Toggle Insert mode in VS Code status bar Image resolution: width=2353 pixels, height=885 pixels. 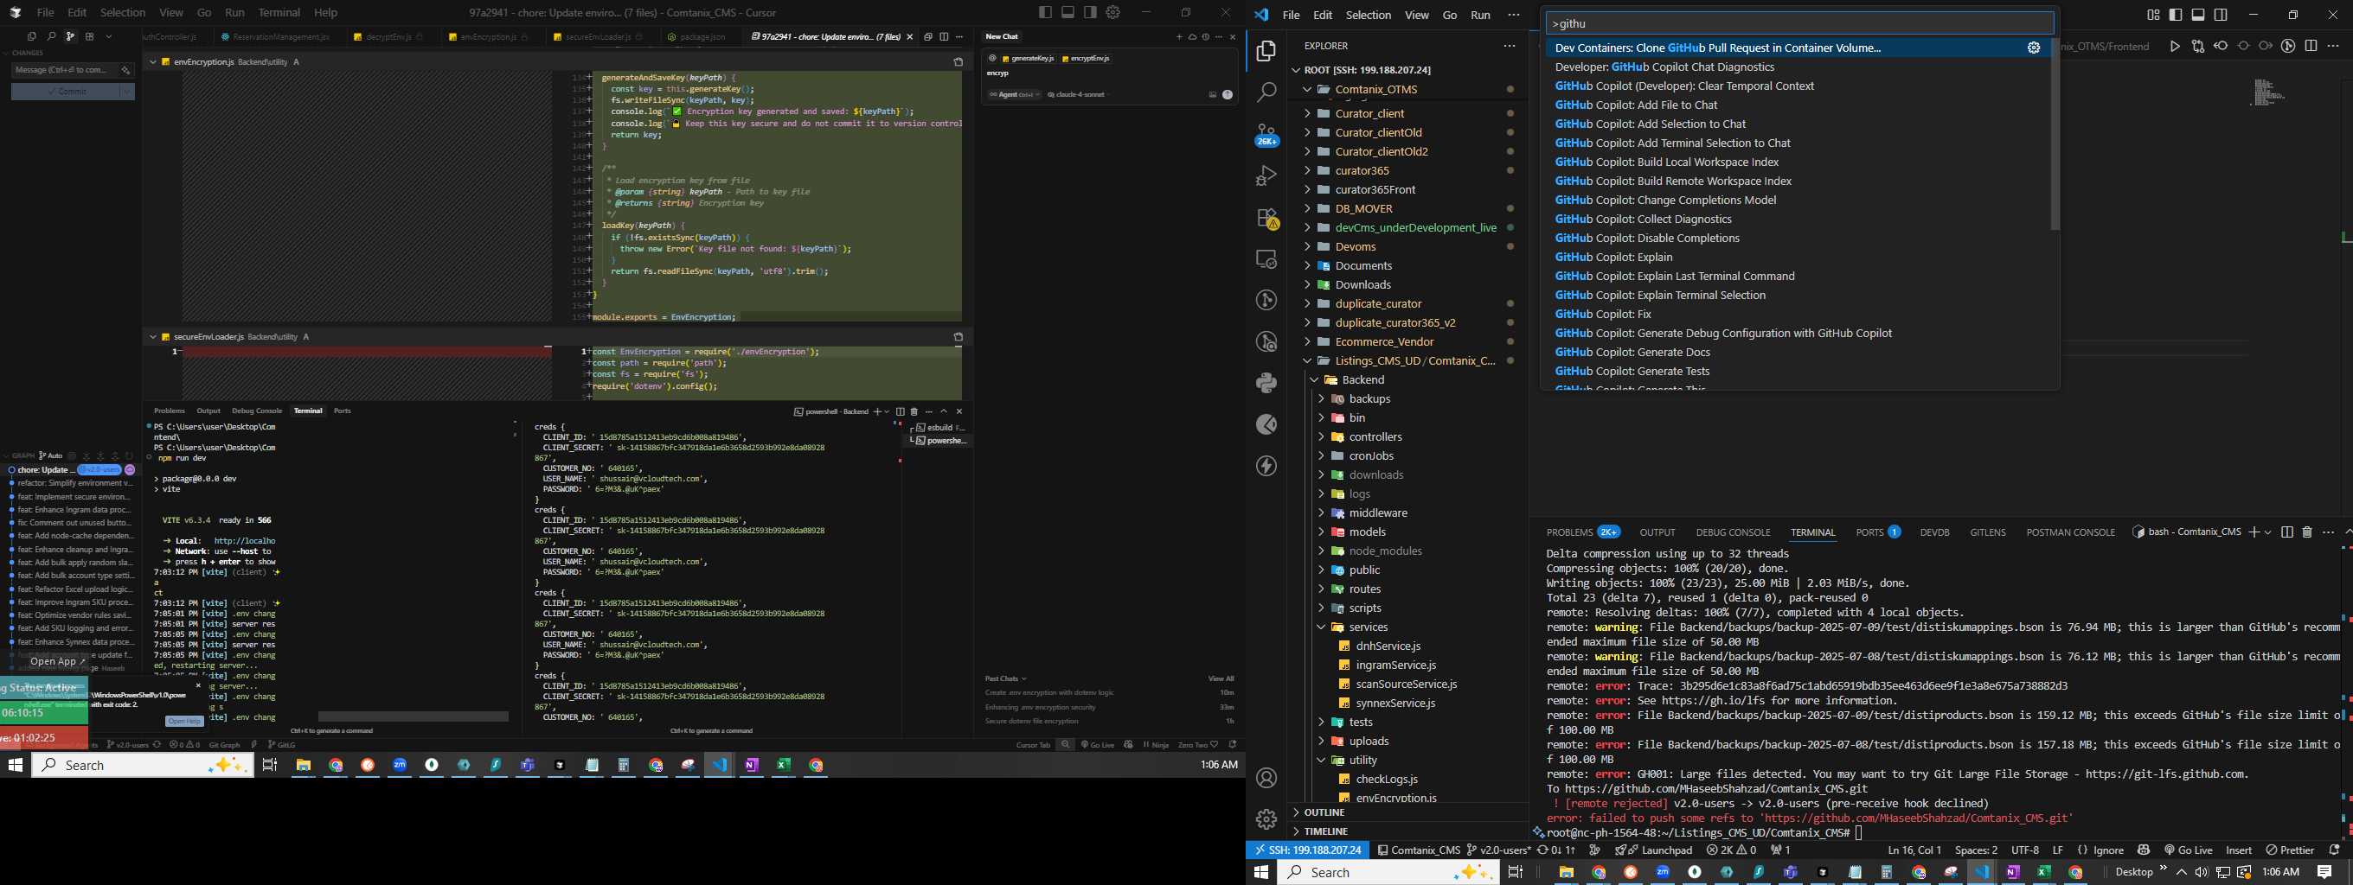click(x=2239, y=850)
